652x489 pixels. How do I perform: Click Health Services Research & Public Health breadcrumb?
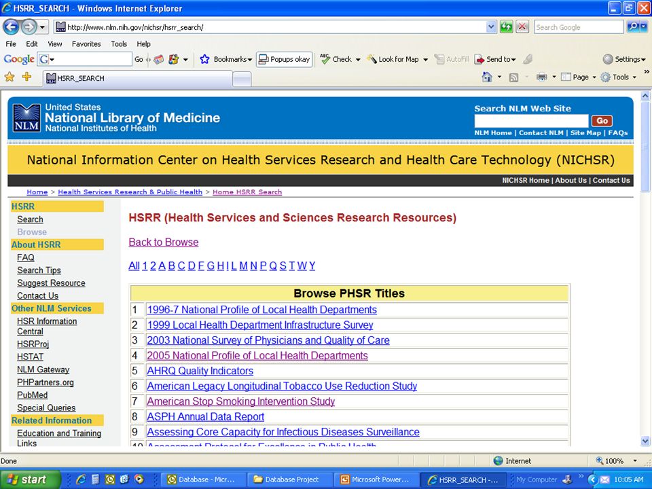click(130, 192)
